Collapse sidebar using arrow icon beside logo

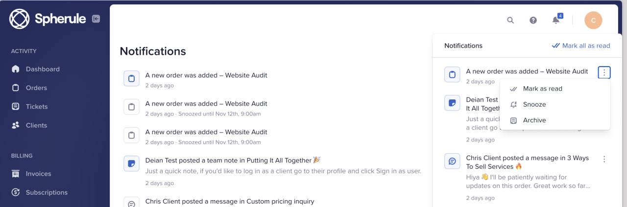[x=96, y=19]
